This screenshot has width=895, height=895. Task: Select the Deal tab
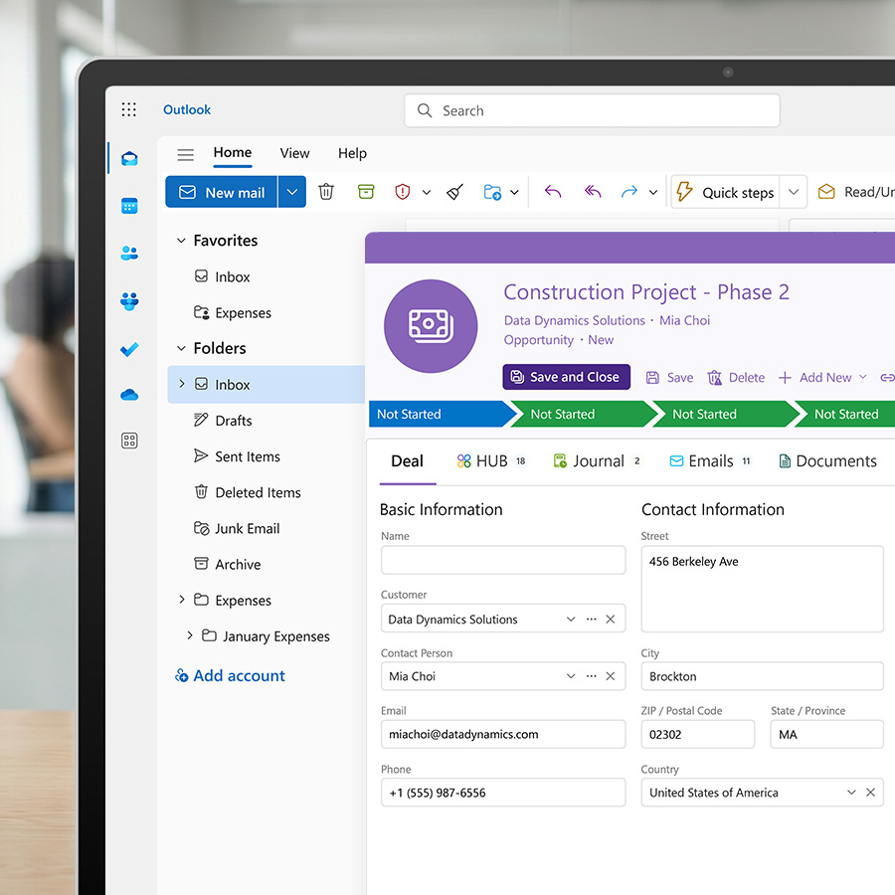(408, 461)
